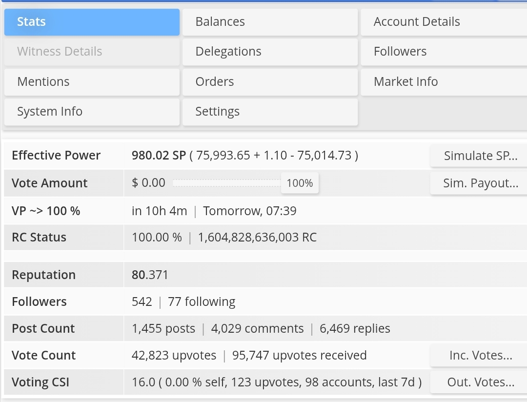Image resolution: width=527 pixels, height=402 pixels.
Task: View the Market Info tab
Action: [x=443, y=81]
